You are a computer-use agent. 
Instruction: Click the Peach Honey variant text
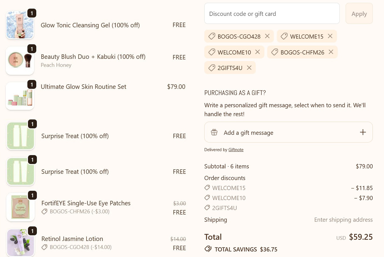pyautogui.click(x=56, y=65)
